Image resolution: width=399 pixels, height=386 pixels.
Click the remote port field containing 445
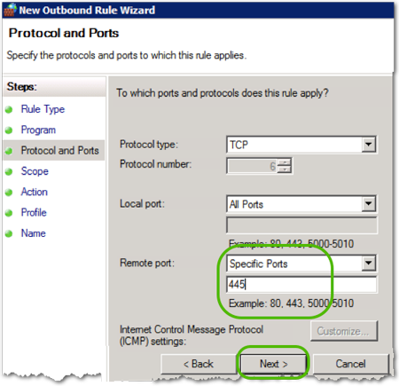tap(301, 285)
